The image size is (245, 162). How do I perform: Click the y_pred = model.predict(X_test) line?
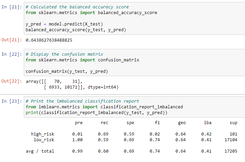(x=64, y=24)
